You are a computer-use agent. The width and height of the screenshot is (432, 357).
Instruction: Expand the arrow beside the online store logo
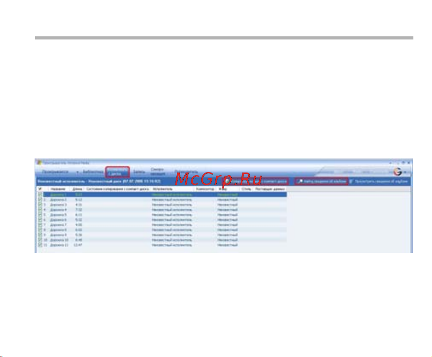click(x=405, y=173)
